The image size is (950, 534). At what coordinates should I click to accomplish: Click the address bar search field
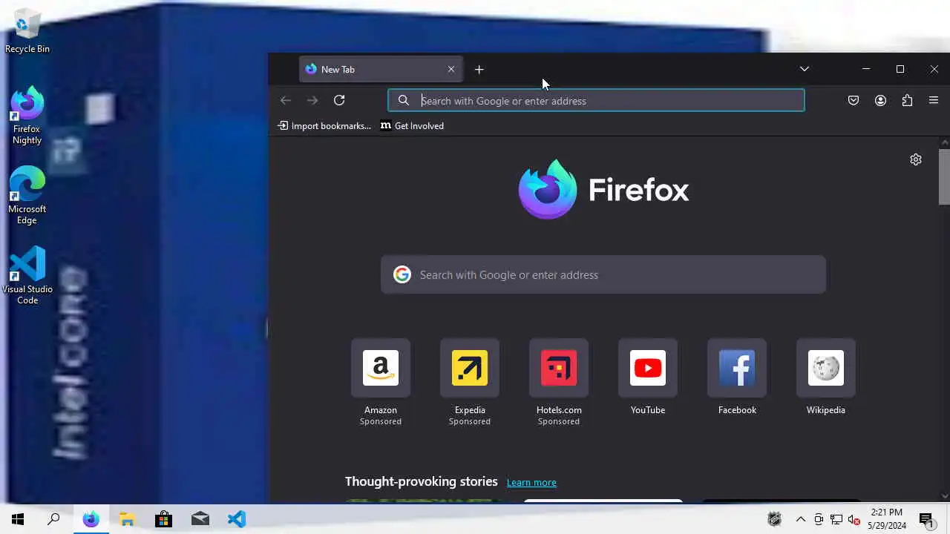click(x=596, y=100)
